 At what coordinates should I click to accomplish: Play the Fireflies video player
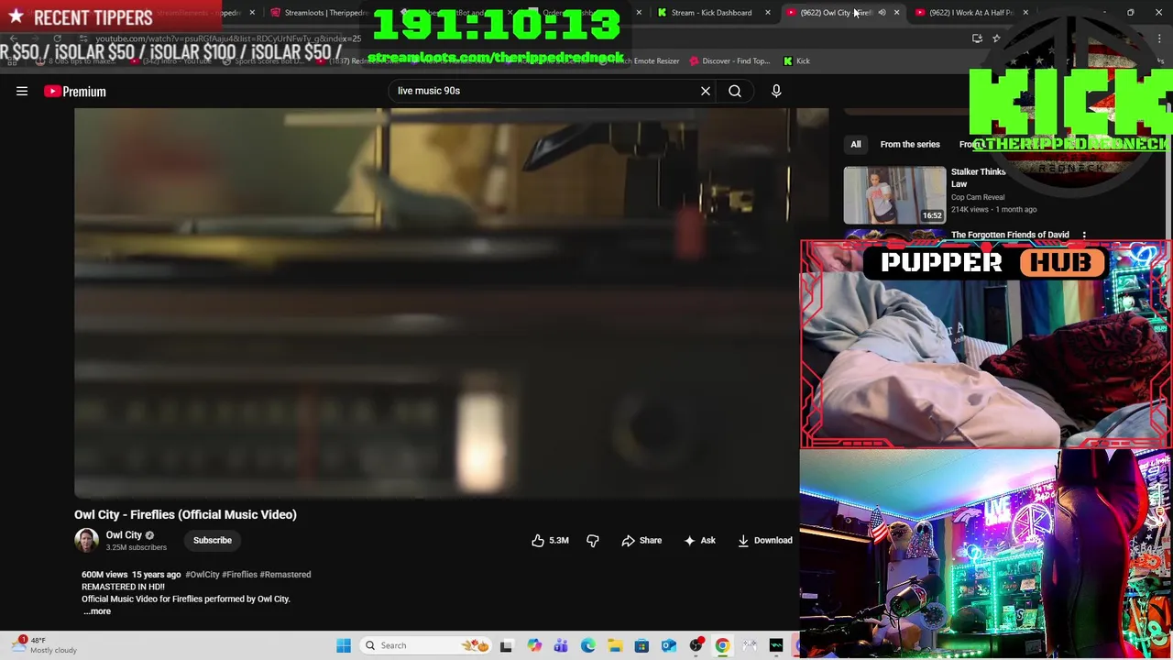click(437, 303)
